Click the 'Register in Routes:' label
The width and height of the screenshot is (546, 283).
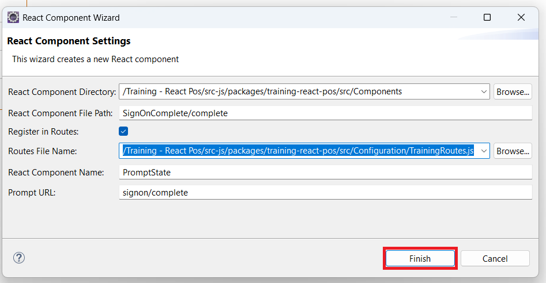(43, 132)
